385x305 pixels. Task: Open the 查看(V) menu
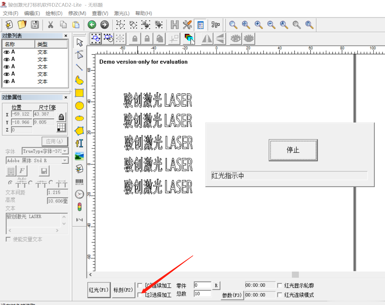(x=100, y=13)
